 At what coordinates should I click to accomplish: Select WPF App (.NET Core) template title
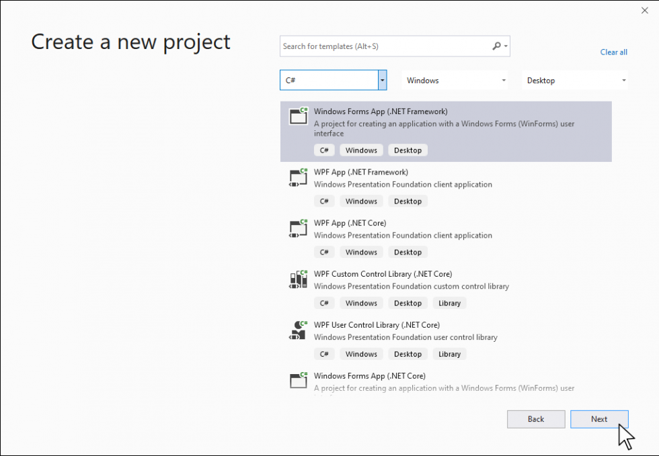pyautogui.click(x=350, y=223)
